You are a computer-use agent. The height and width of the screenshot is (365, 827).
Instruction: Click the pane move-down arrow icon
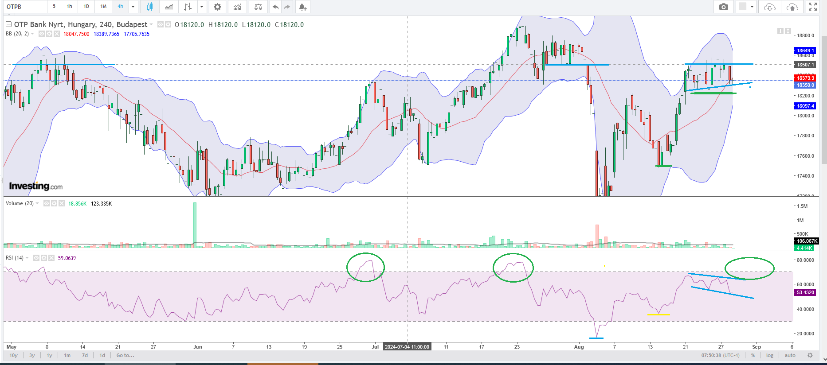pyautogui.click(x=780, y=31)
